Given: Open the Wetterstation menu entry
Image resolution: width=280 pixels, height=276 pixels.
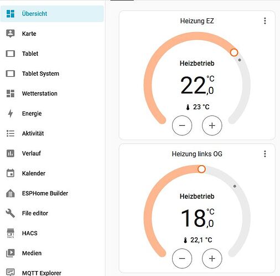Looking at the screenshot, I should tap(52, 93).
